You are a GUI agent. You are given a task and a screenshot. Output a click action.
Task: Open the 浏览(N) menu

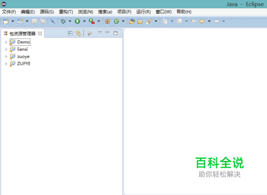coord(85,12)
